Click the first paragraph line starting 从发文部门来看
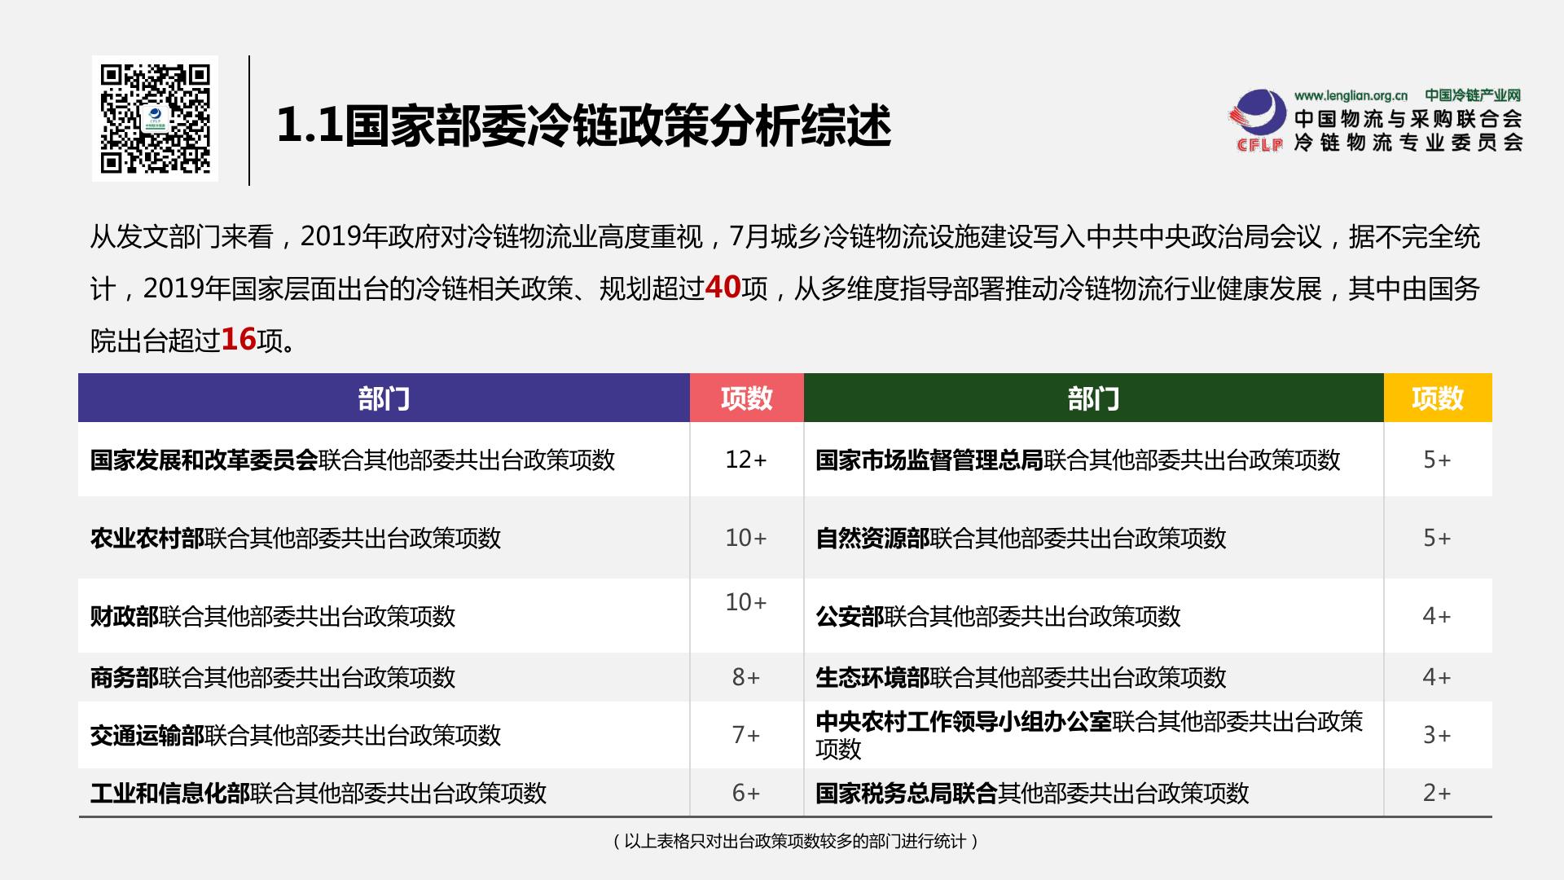The image size is (1564, 880). (x=785, y=237)
